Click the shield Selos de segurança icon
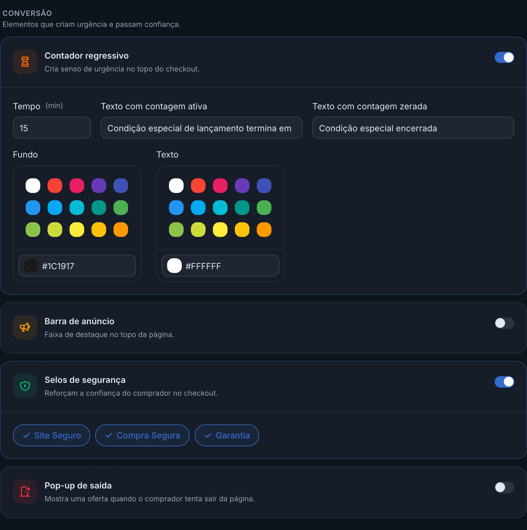 [25, 386]
